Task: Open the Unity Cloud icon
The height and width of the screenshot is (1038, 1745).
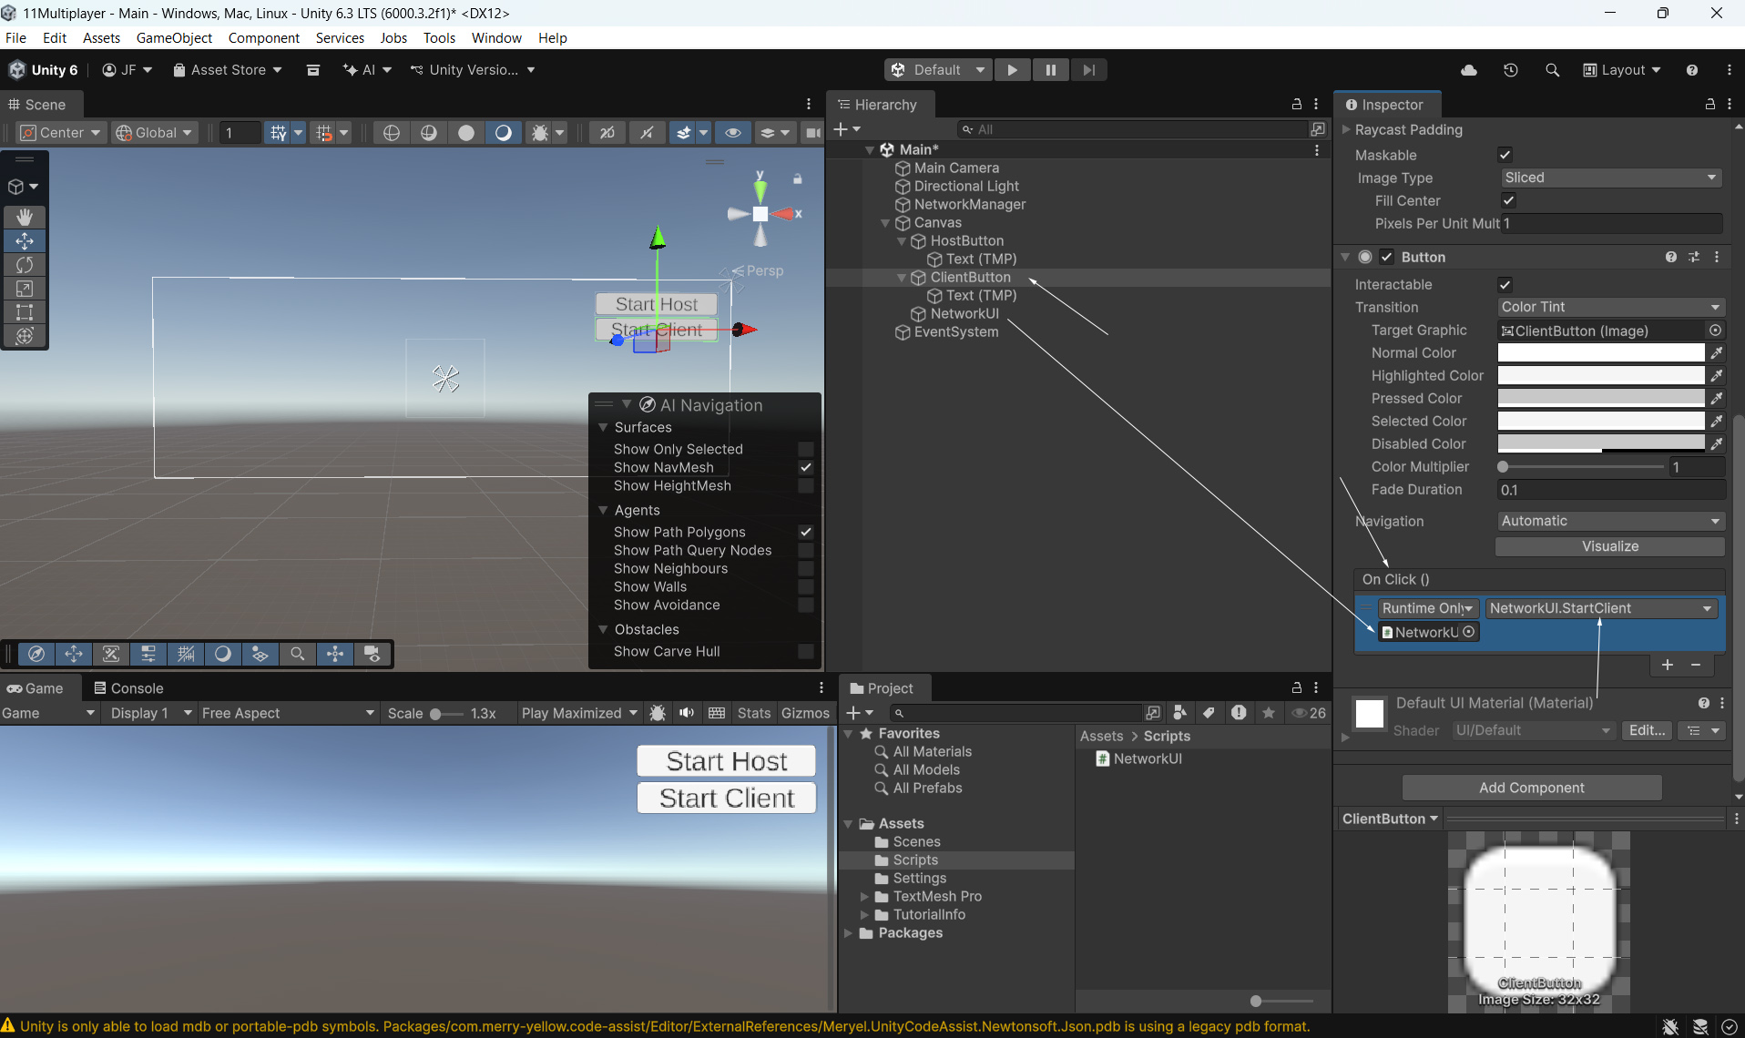Action: click(x=1468, y=70)
